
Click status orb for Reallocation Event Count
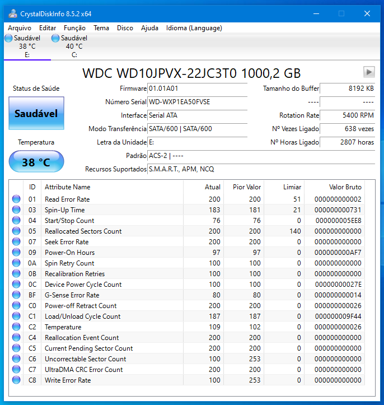(16, 337)
